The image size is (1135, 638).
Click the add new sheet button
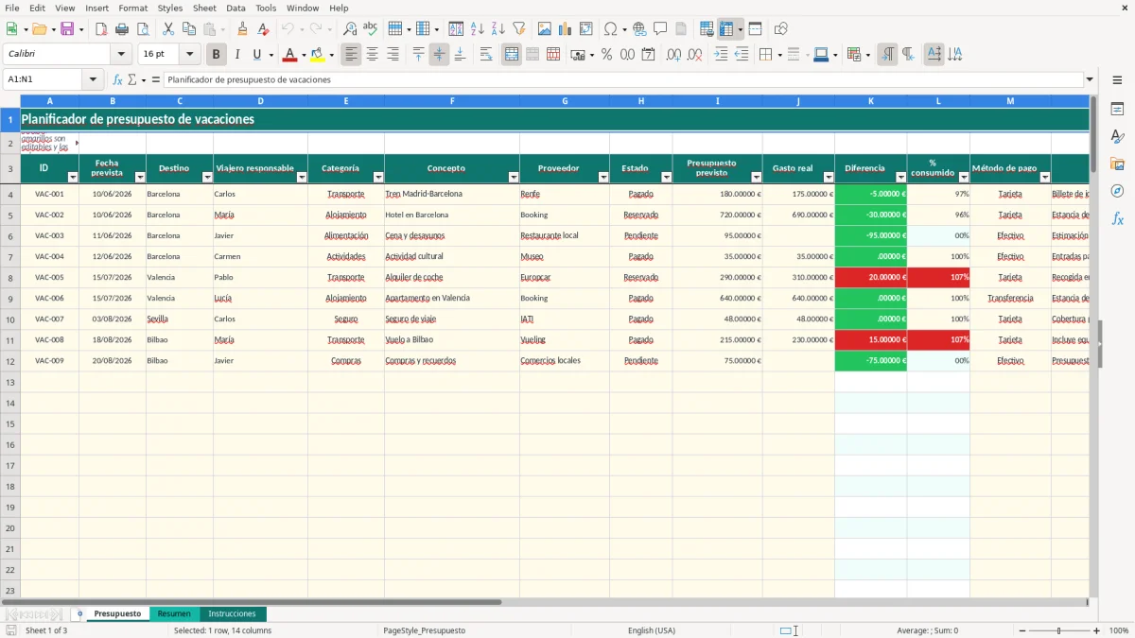click(x=80, y=614)
